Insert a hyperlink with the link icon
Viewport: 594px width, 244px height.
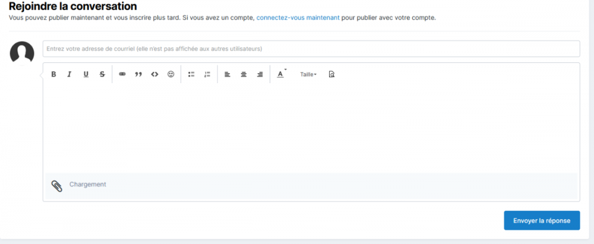coord(122,74)
